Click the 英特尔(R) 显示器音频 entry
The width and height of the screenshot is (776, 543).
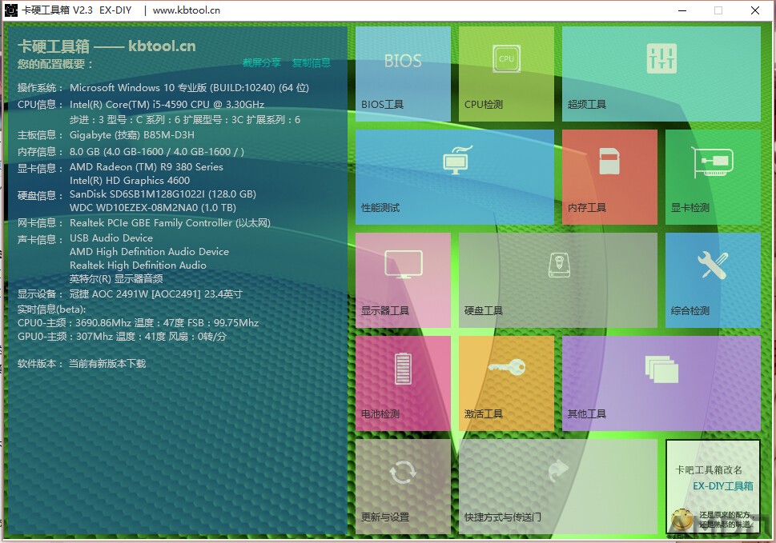coord(116,278)
